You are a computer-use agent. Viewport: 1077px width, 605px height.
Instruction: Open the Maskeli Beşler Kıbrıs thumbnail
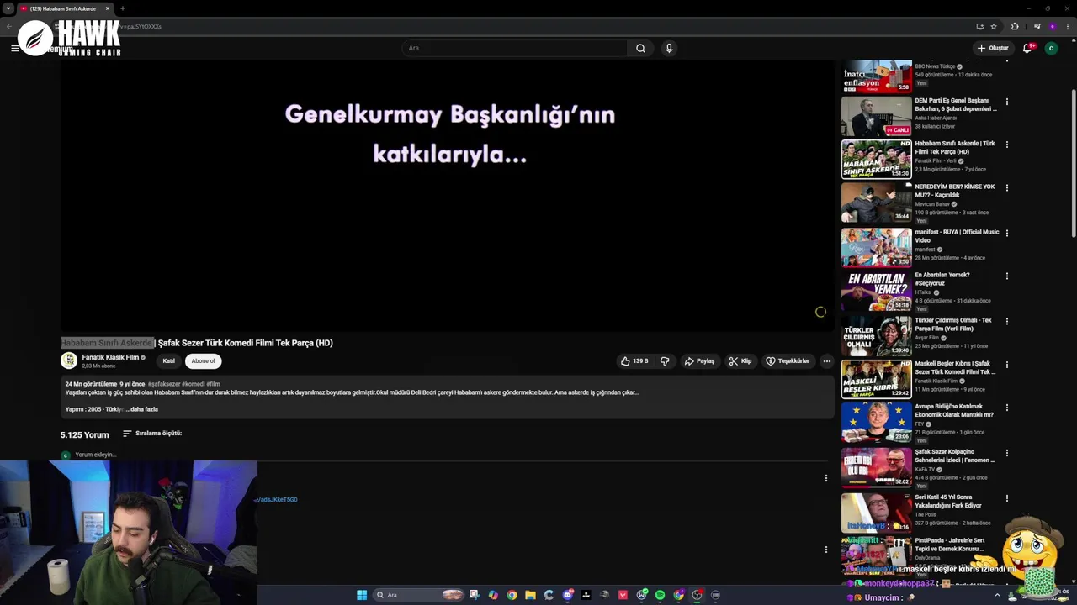[x=877, y=379]
